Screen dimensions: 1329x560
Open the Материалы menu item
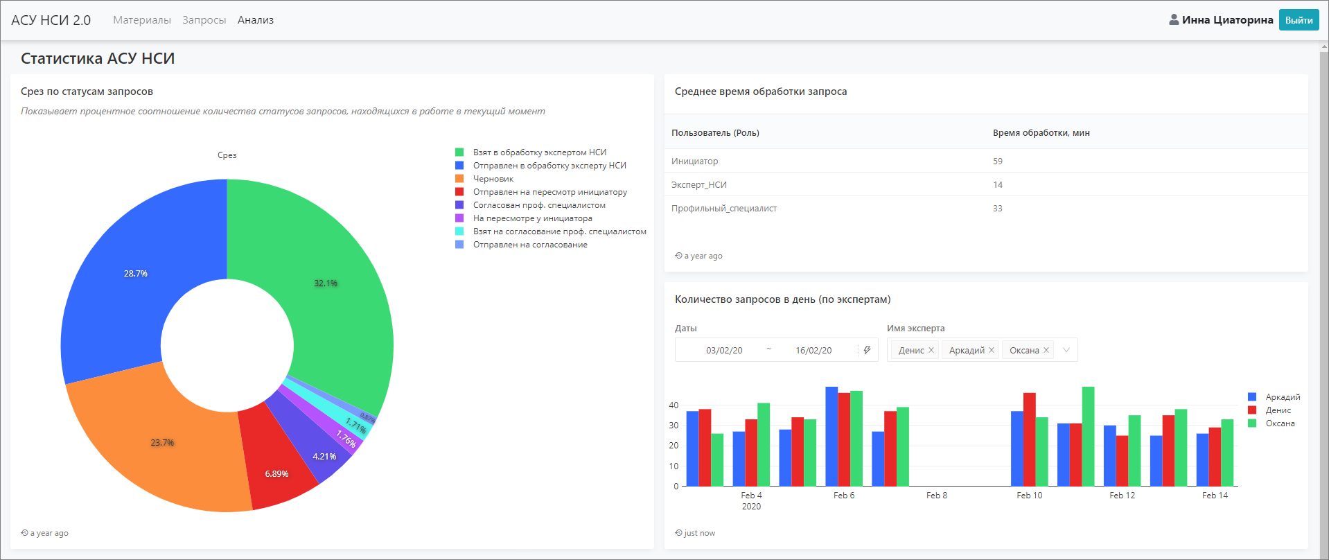[142, 20]
